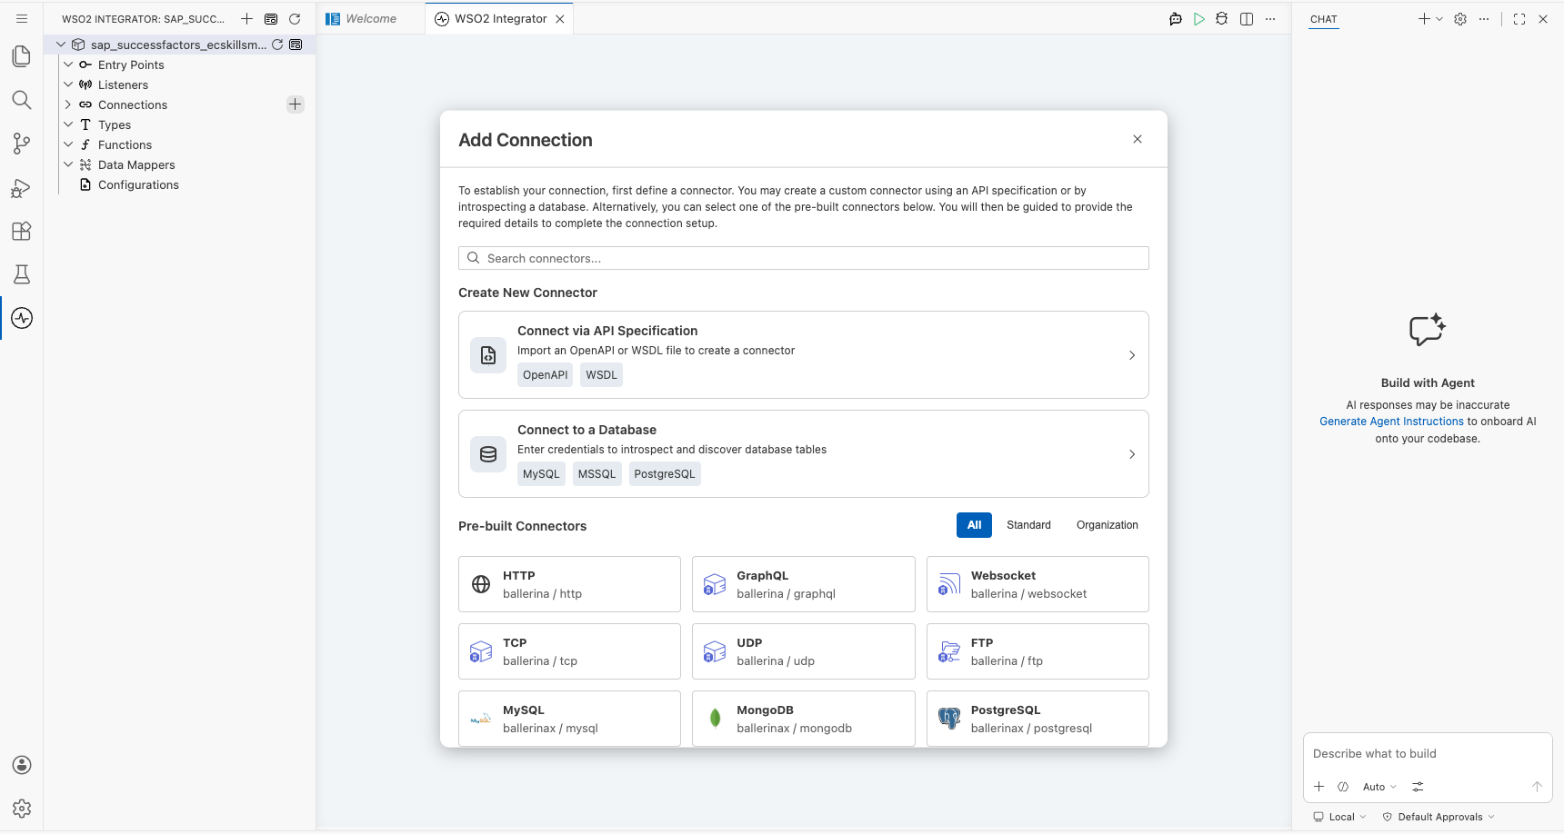
Task: Click the green Run button in editor toolbar
Action: pyautogui.click(x=1199, y=19)
